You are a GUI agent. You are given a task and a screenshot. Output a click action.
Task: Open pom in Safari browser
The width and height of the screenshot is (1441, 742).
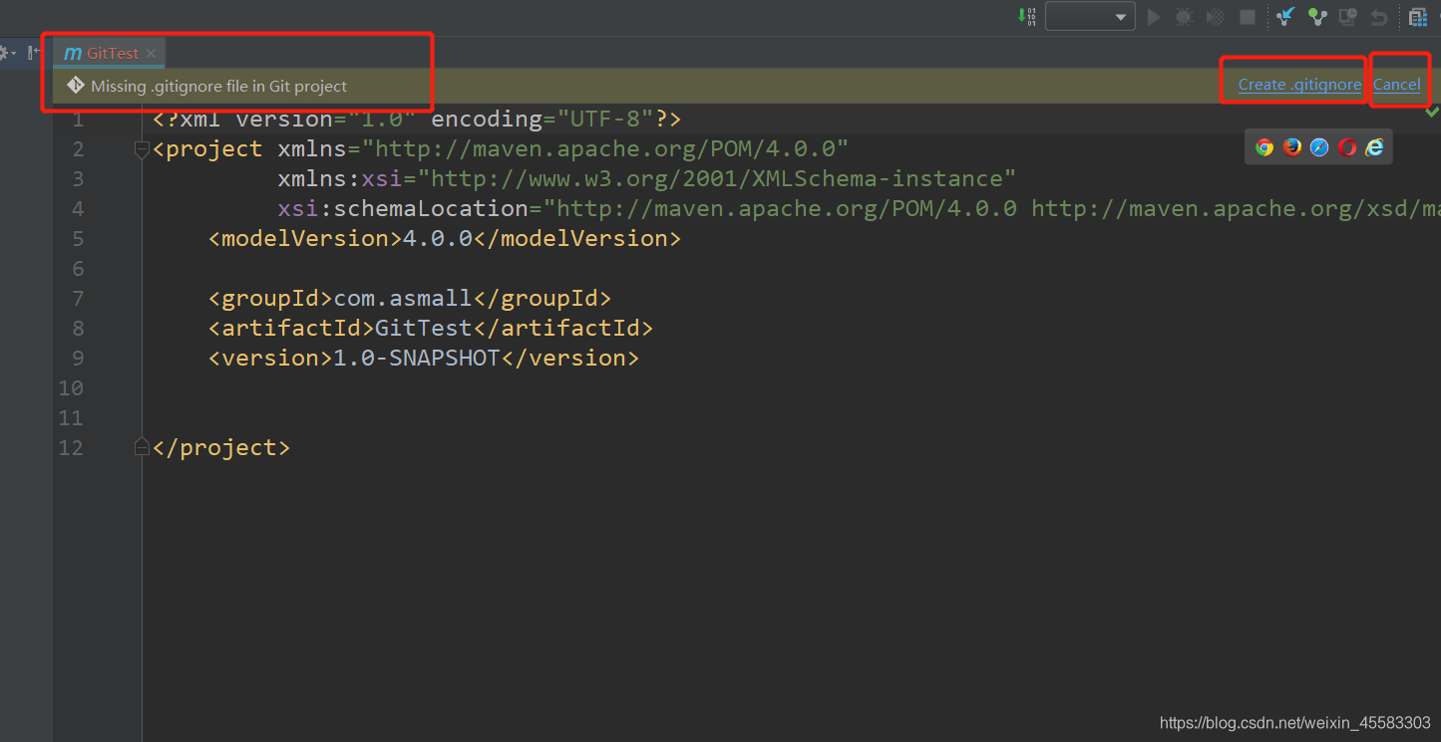click(x=1319, y=147)
